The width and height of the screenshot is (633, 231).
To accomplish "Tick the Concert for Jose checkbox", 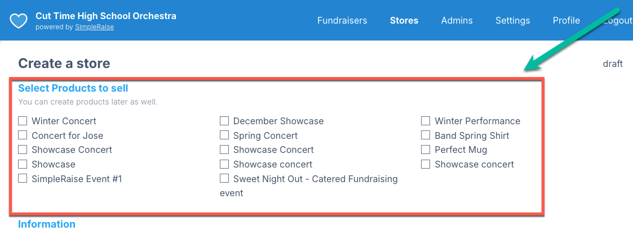I will [23, 135].
